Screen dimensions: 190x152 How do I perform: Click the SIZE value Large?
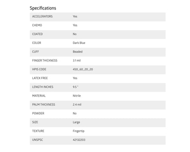click(76, 122)
